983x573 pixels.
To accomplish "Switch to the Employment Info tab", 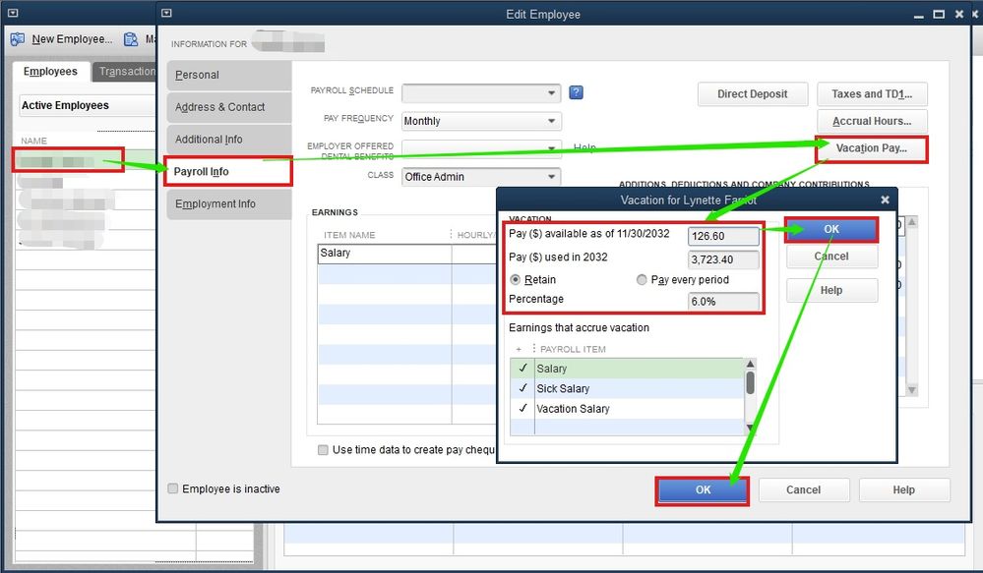I will (229, 204).
